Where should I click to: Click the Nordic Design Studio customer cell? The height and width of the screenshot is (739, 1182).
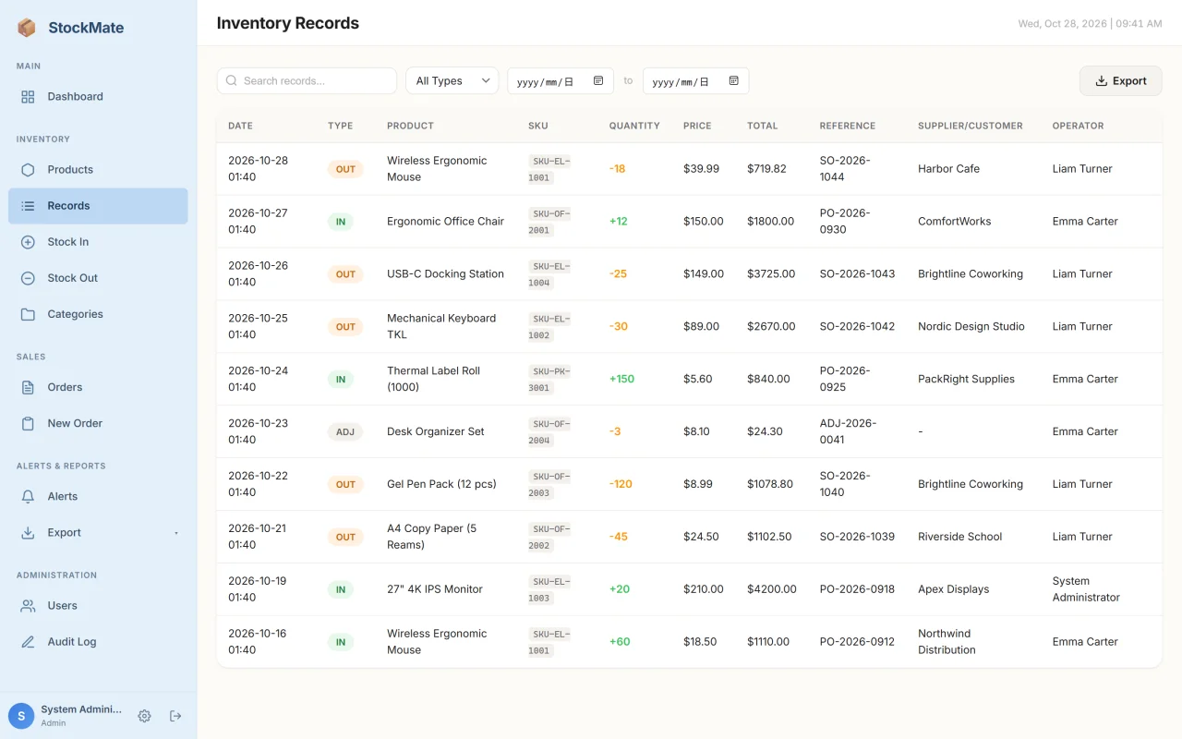pyautogui.click(x=971, y=327)
